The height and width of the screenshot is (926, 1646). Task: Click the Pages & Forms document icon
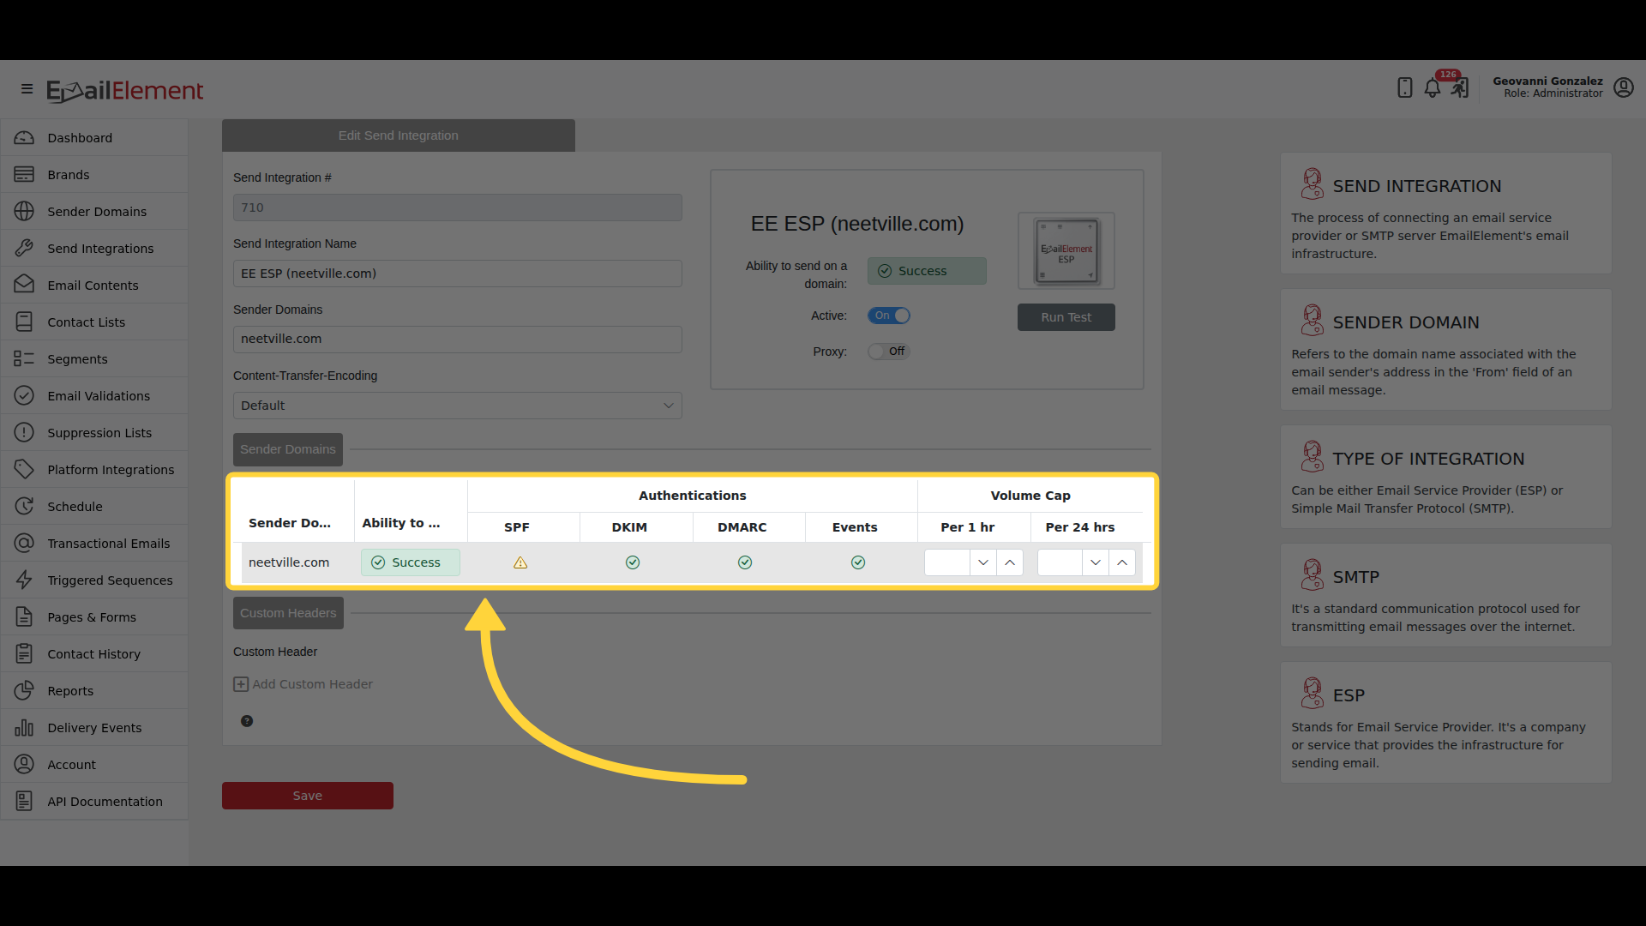[x=24, y=617]
